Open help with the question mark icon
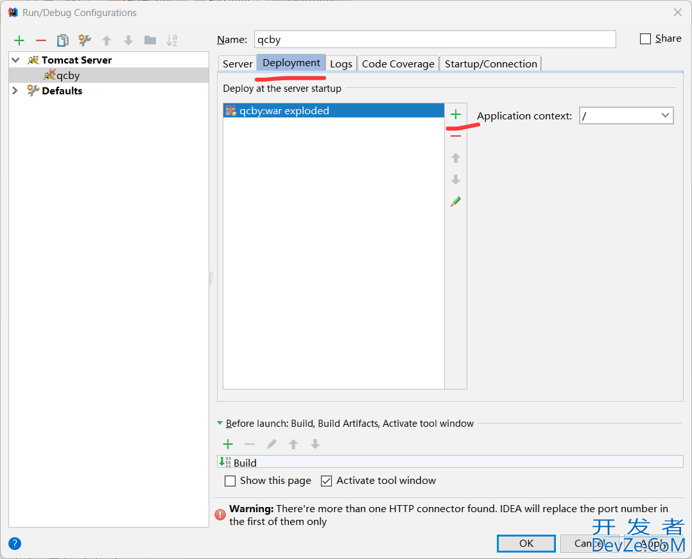The image size is (692, 559). click(15, 544)
